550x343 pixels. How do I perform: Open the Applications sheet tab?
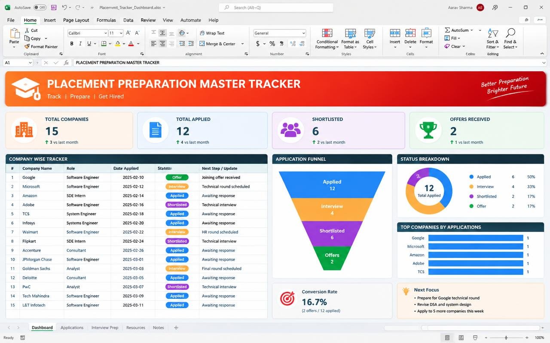click(x=72, y=328)
